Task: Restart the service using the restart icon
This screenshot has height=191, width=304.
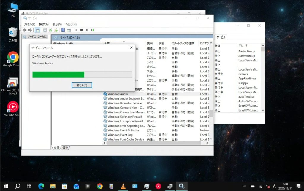Action: coord(92,30)
